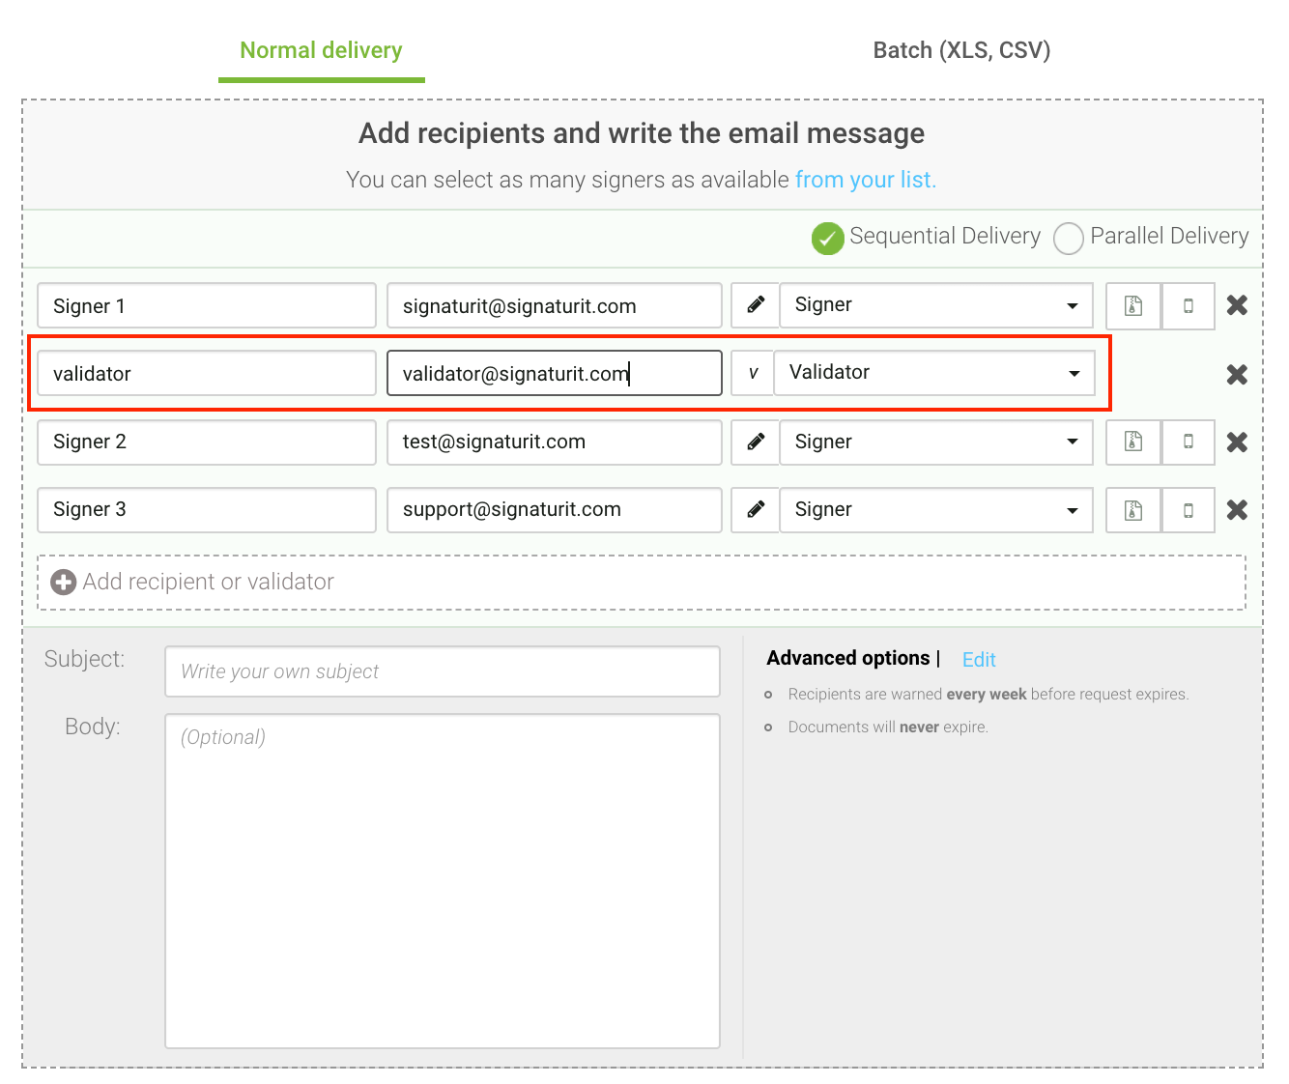Click the Signer 2 name field

[207, 442]
